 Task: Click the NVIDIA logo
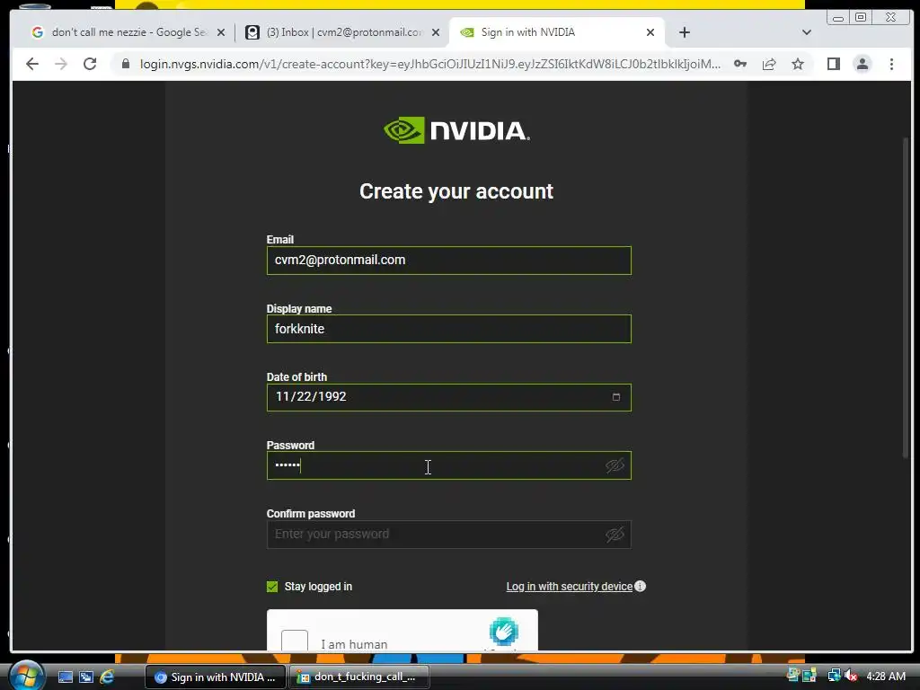(x=457, y=130)
